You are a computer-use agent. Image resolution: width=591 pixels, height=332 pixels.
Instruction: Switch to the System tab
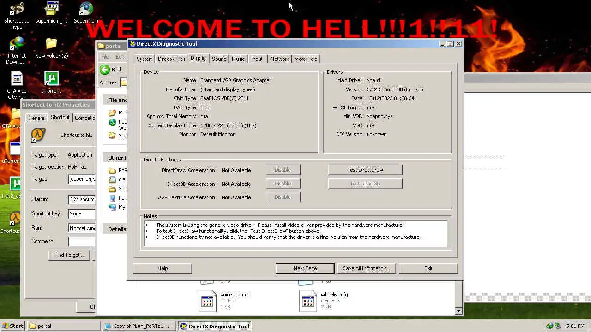coord(145,59)
